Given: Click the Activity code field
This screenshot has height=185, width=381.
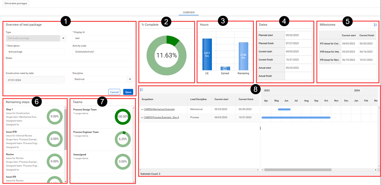Looking at the screenshot, I should tap(101, 52).
